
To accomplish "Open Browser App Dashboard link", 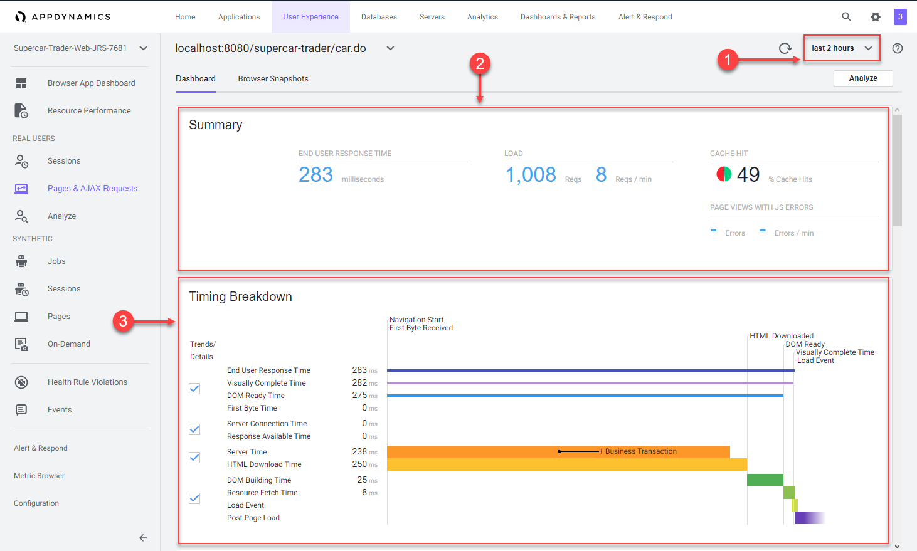I will point(92,83).
